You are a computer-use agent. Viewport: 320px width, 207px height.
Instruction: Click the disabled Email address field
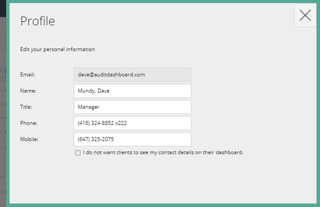[132, 75]
